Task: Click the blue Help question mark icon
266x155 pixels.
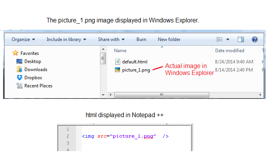Action: pos(255,39)
